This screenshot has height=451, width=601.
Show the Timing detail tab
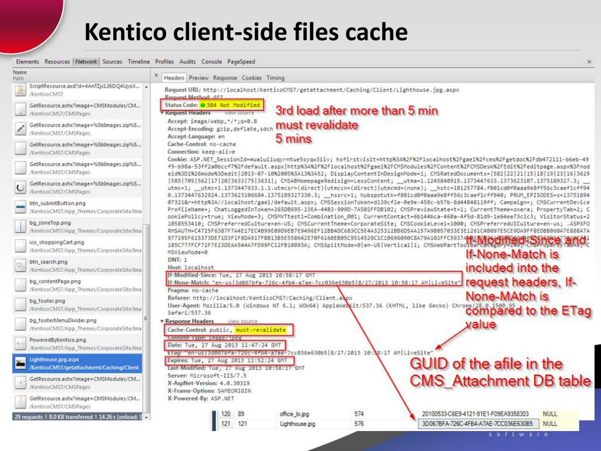[x=275, y=78]
